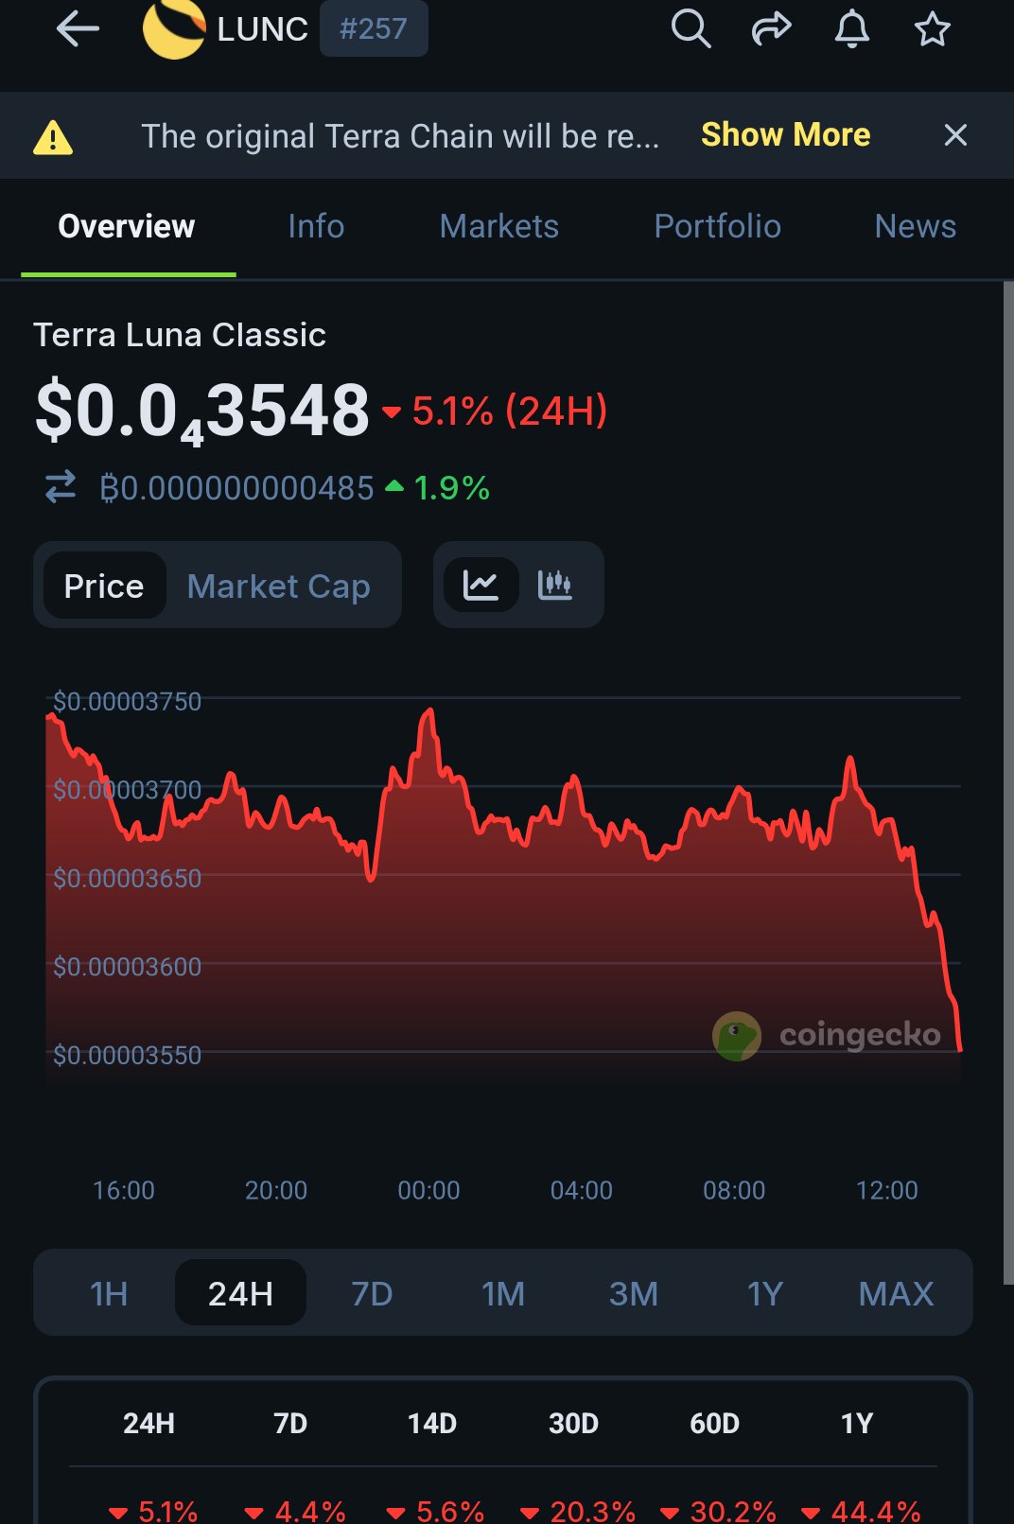The image size is (1014, 1524).
Task: Tap the share arrow icon
Action: [771, 29]
